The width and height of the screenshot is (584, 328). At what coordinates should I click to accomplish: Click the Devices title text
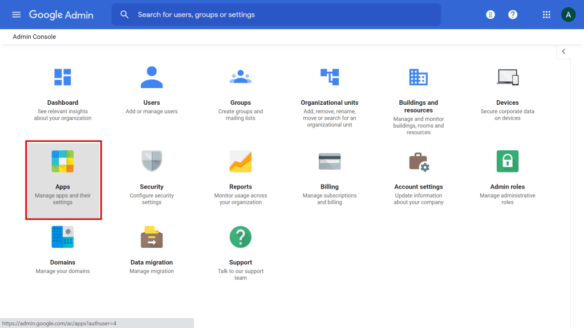(x=507, y=102)
